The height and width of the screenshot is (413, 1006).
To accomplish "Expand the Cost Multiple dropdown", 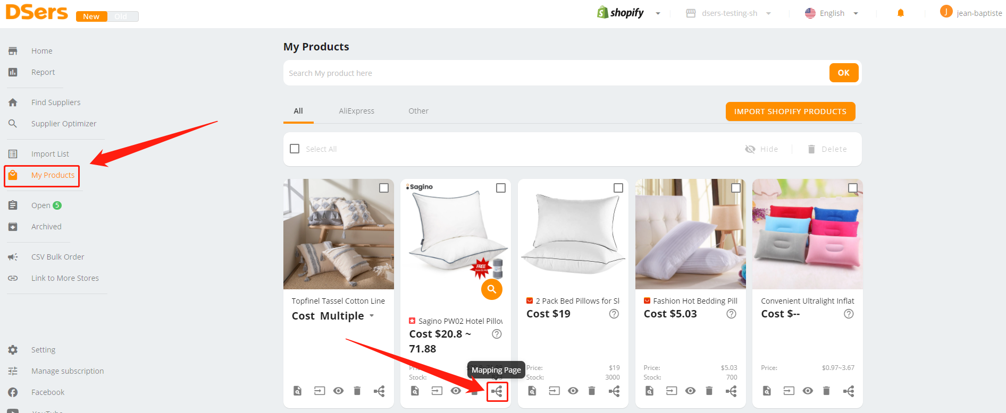I will (x=372, y=316).
